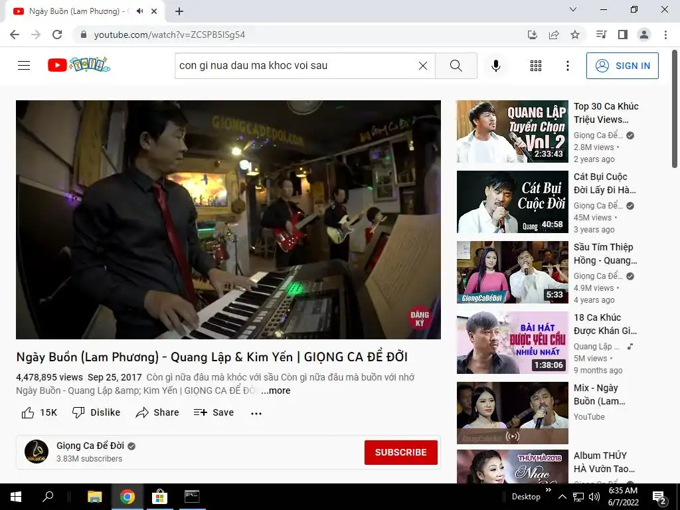This screenshot has height=510, width=680.
Task: Subscribe to Giọng Ca Để Đời
Action: 400,452
